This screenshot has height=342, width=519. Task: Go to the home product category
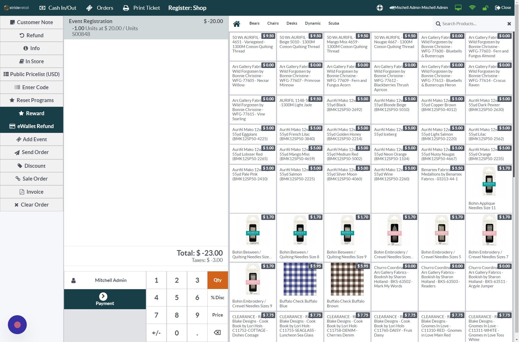(x=236, y=24)
